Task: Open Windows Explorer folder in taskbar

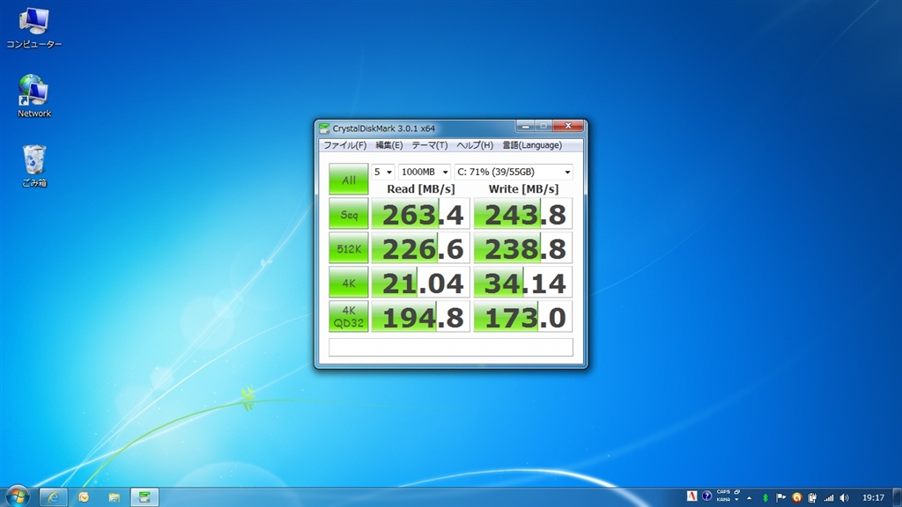Action: 114,496
